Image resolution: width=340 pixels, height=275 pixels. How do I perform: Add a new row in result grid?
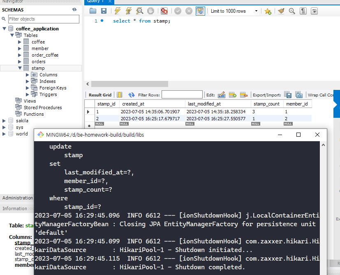pyautogui.click(x=232, y=95)
